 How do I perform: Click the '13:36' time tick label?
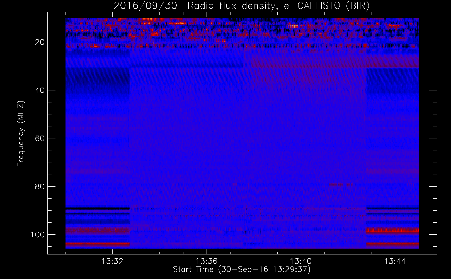pos(207,261)
